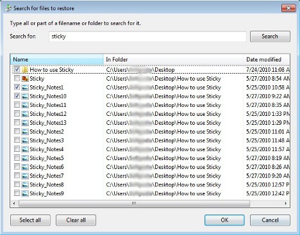
Task: Click the folder path of Sticky_Notes7
Action: [163, 176]
